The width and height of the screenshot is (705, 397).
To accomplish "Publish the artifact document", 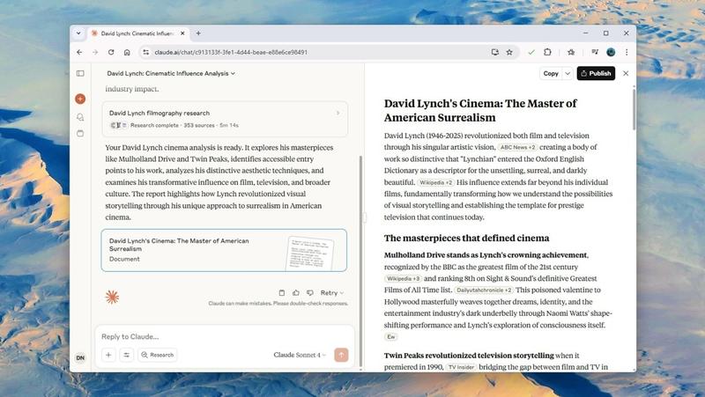I will point(596,73).
